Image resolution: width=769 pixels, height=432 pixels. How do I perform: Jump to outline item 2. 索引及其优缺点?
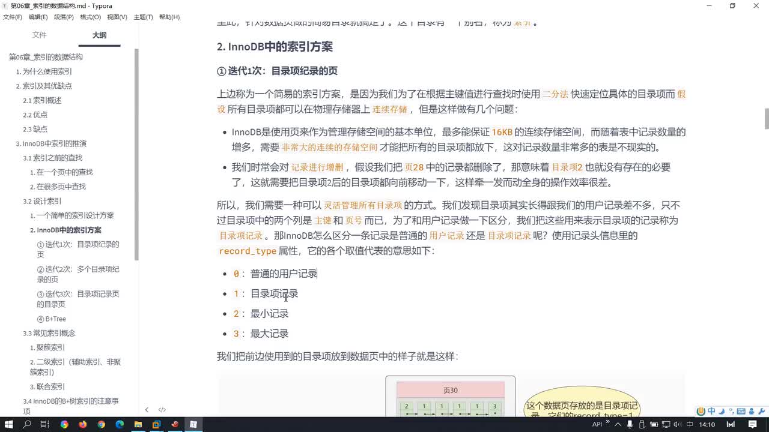pyautogui.click(x=44, y=86)
